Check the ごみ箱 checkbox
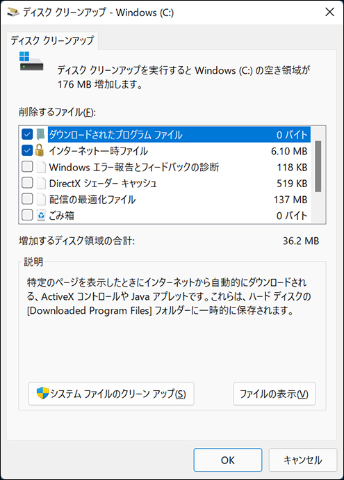Viewport: 344px width, 480px height. (x=27, y=215)
